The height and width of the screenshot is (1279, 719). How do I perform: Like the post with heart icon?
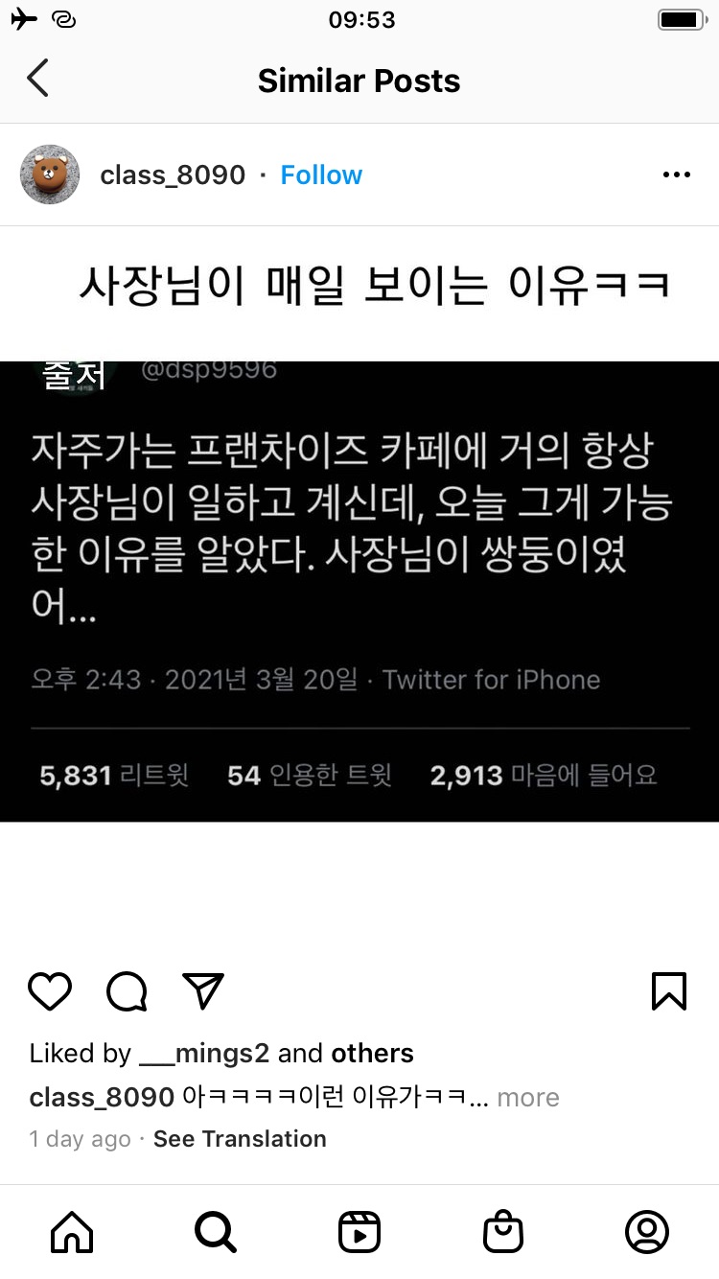pyautogui.click(x=50, y=991)
